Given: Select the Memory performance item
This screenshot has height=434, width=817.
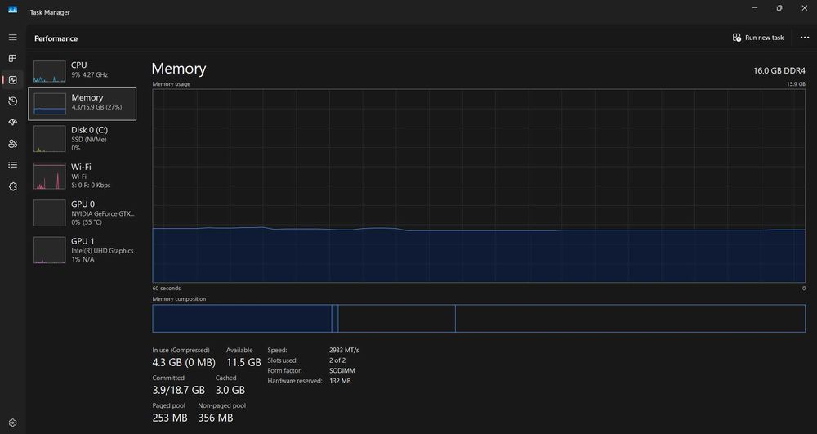Looking at the screenshot, I should [x=83, y=104].
